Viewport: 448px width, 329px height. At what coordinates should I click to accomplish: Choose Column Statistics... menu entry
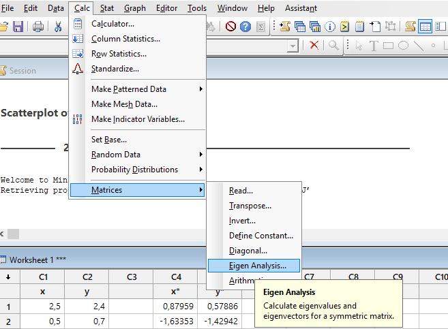tap(138, 39)
